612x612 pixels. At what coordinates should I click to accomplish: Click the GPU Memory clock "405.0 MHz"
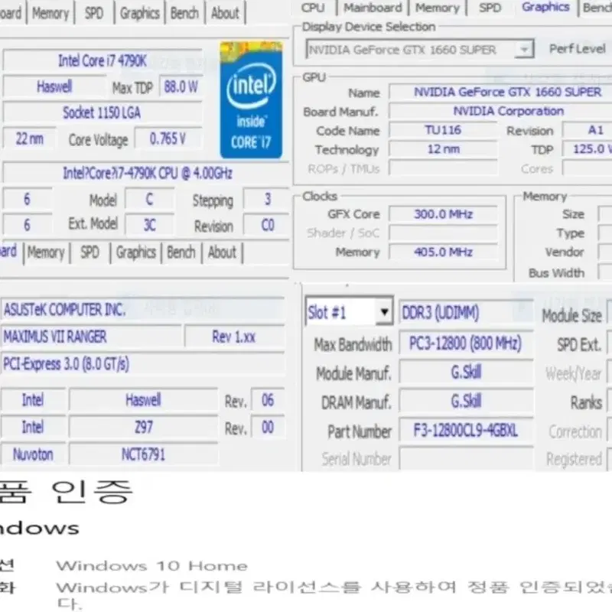(443, 252)
